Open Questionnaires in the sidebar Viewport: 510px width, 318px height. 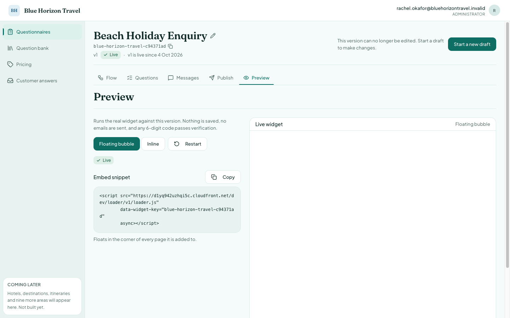pos(42,32)
